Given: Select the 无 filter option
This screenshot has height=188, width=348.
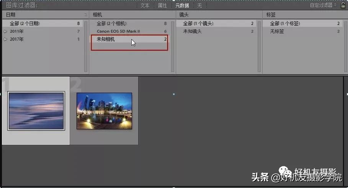Looking at the screenshot, I should 200,5.
